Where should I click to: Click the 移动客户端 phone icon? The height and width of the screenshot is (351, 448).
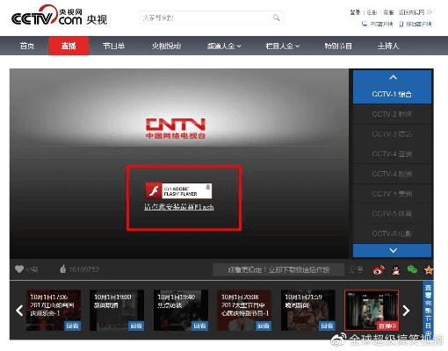401,24
